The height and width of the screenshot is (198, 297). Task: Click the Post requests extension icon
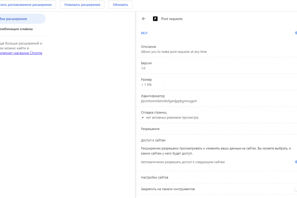pos(156,19)
